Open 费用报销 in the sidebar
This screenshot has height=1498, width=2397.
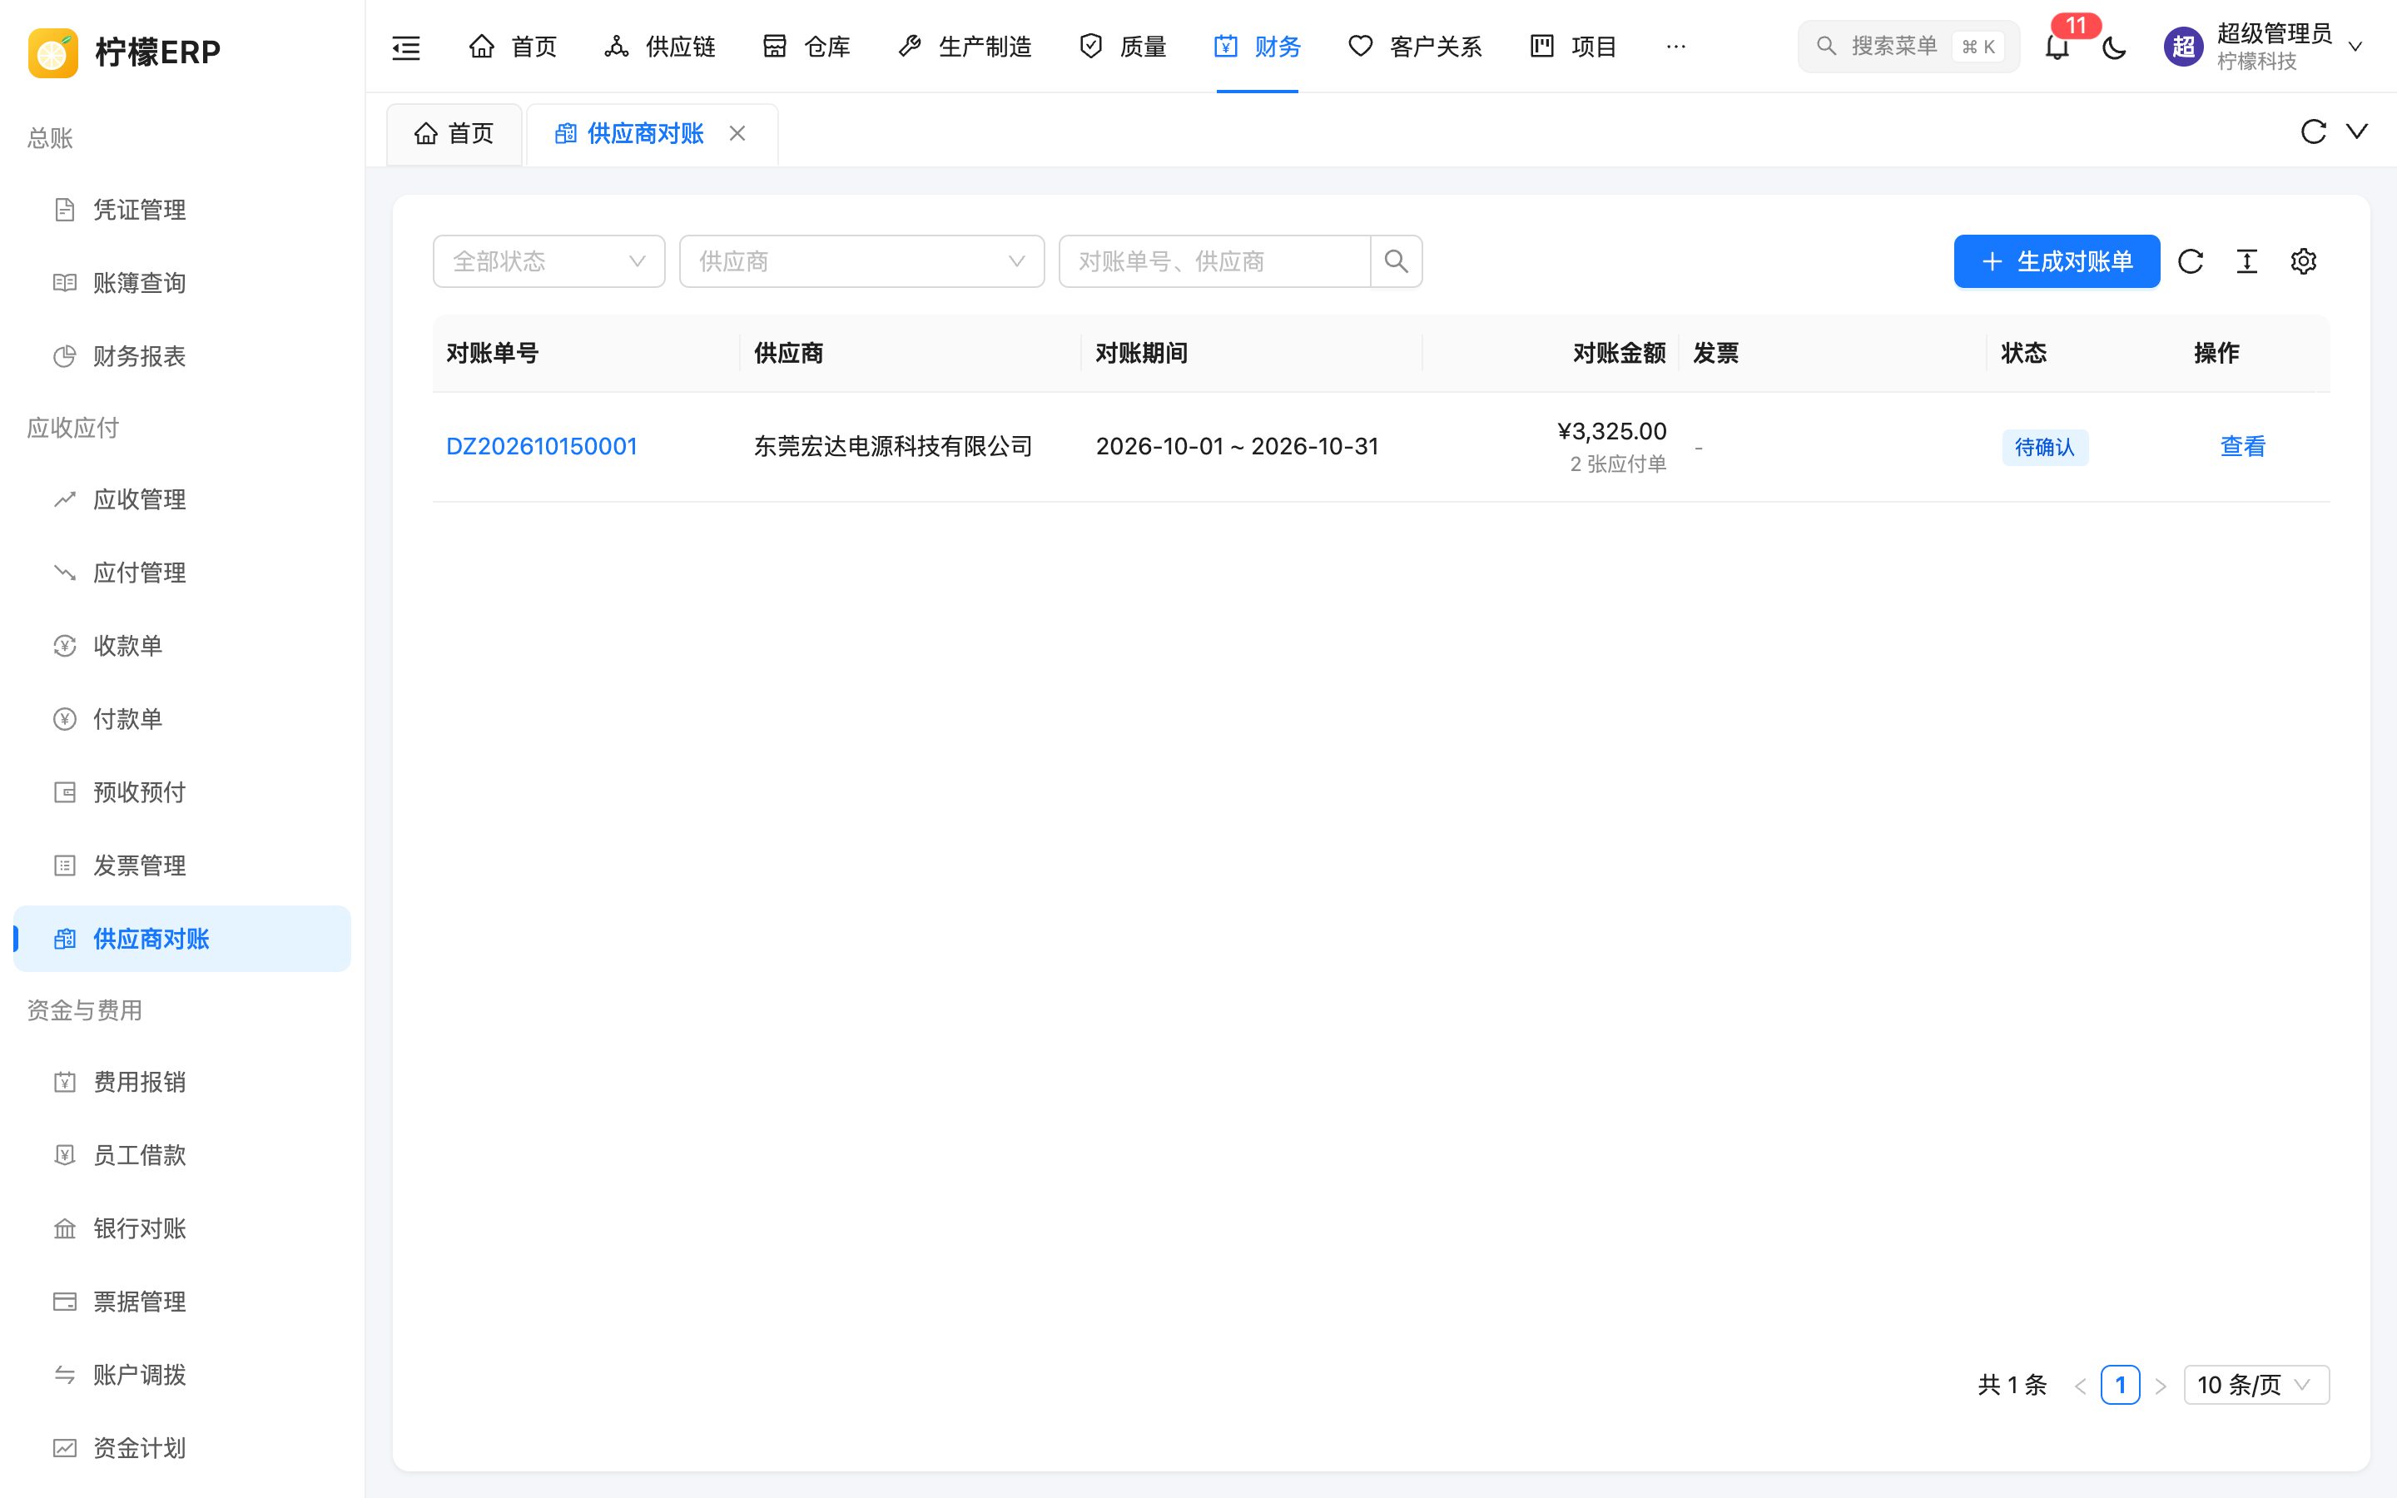[x=182, y=1082]
